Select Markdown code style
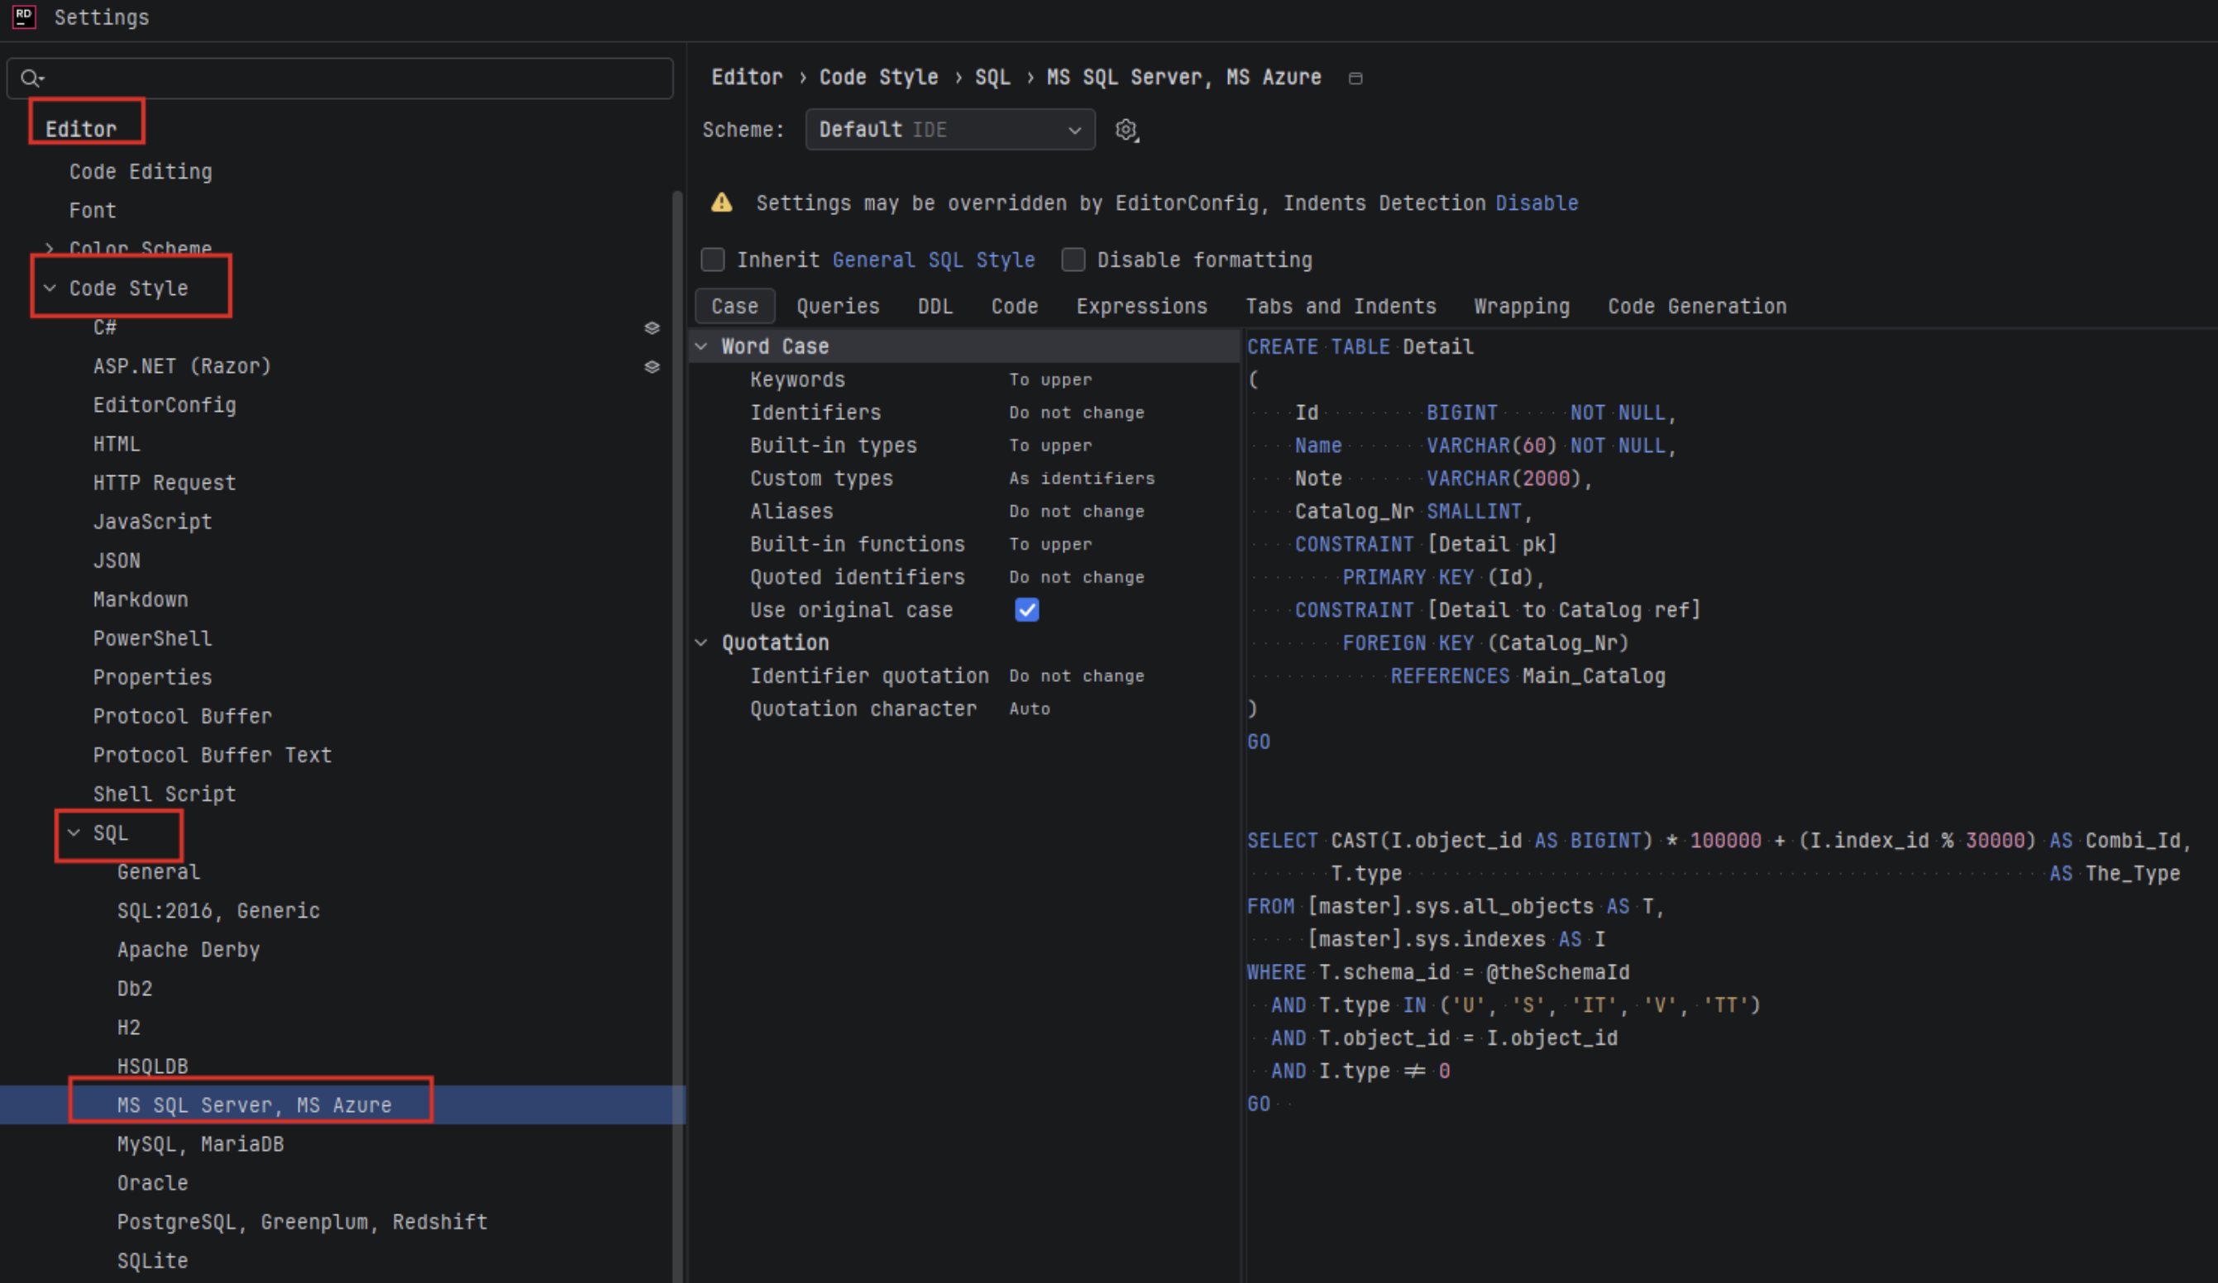The height and width of the screenshot is (1283, 2218). pos(141,599)
